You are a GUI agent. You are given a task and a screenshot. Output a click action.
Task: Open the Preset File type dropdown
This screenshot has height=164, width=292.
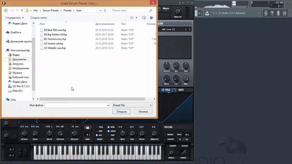[132, 105]
